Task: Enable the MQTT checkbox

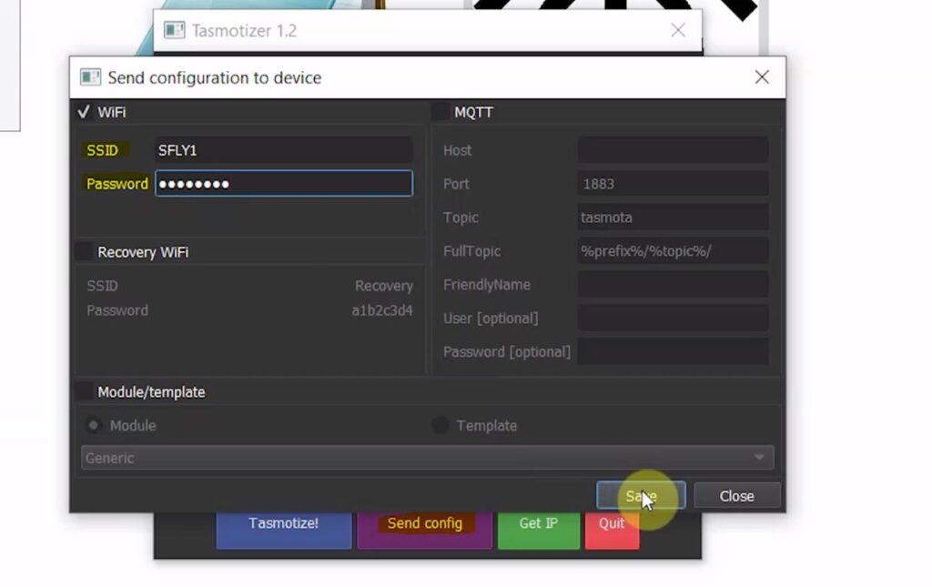Action: click(441, 112)
